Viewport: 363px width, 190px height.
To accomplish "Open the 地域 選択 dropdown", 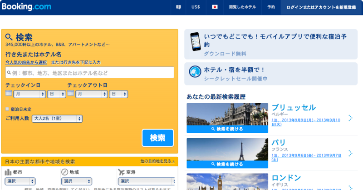I will (77, 181).
